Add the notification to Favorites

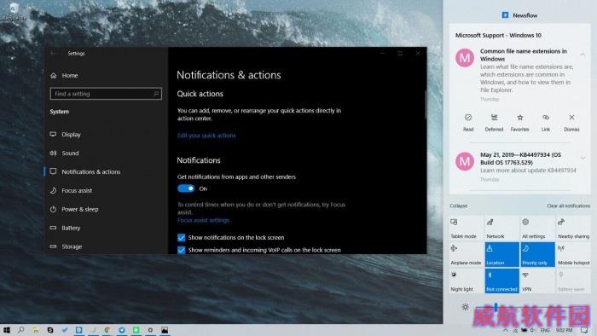(x=519, y=123)
